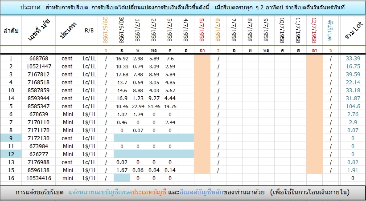Select the cell with value 1.67

(122, 170)
